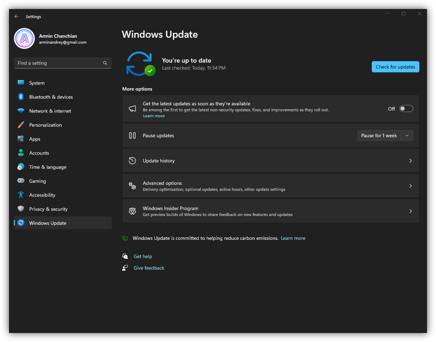Click the Accounts person icon

point(21,153)
